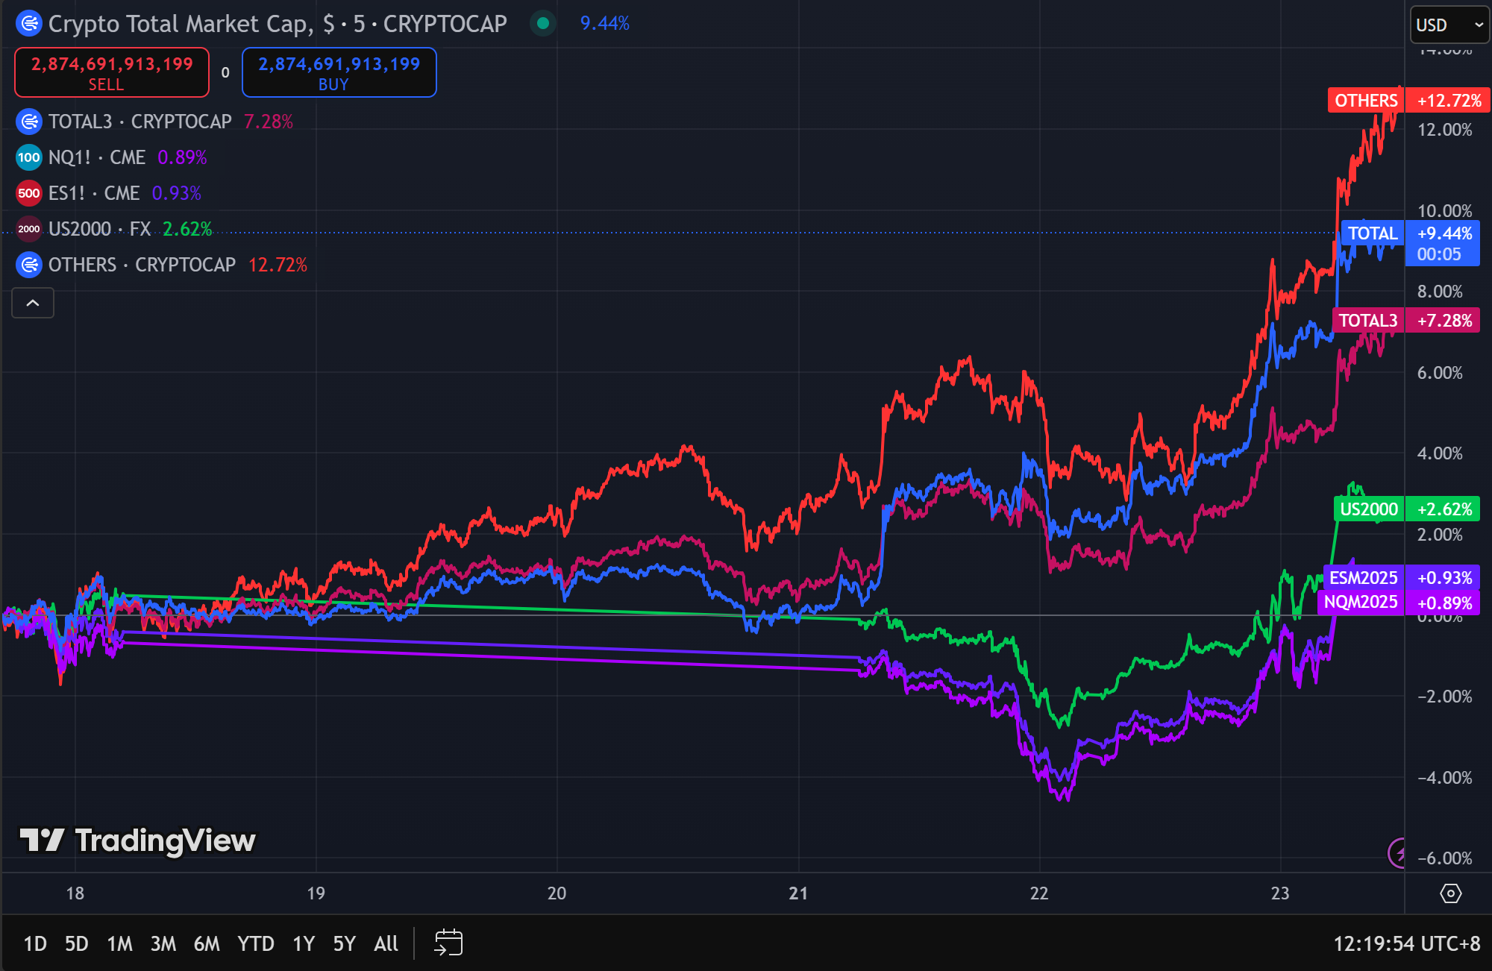Click the BUY price button
1492x971 pixels.
tap(339, 73)
